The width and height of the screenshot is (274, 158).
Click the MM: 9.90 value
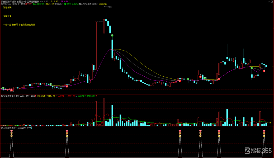(x=45, y=1)
